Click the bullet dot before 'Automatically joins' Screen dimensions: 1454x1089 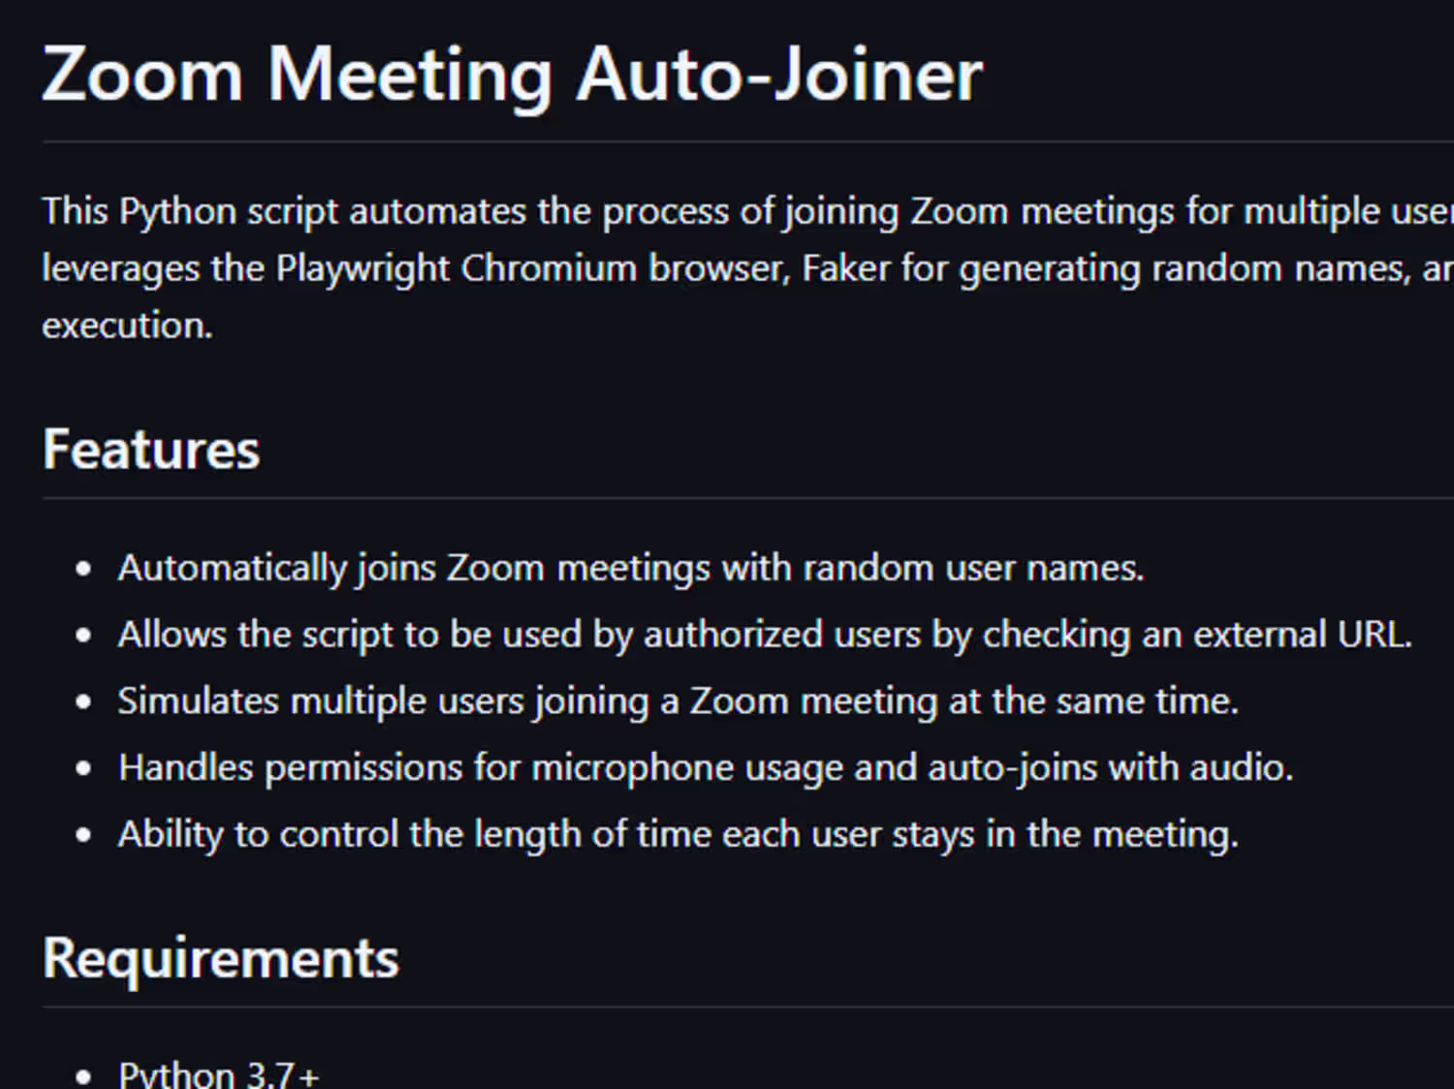point(83,569)
